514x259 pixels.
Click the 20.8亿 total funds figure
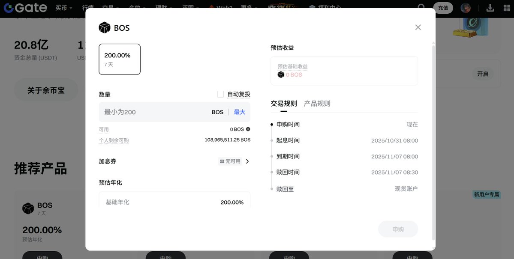click(x=31, y=45)
